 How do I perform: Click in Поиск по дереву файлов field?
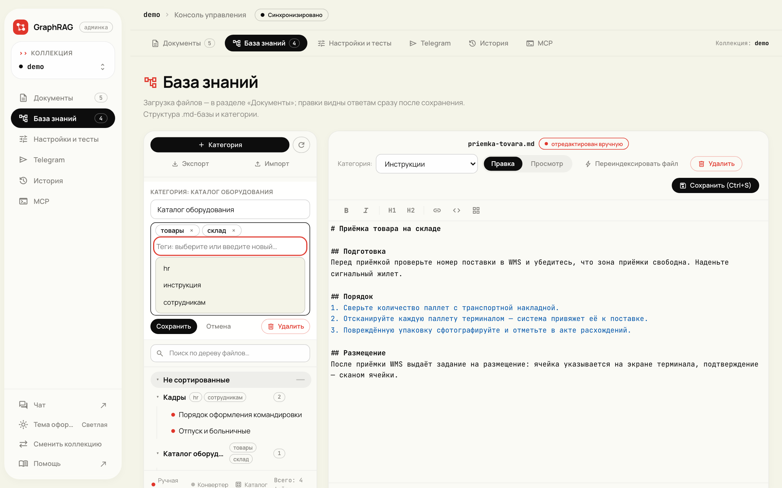coord(230,353)
